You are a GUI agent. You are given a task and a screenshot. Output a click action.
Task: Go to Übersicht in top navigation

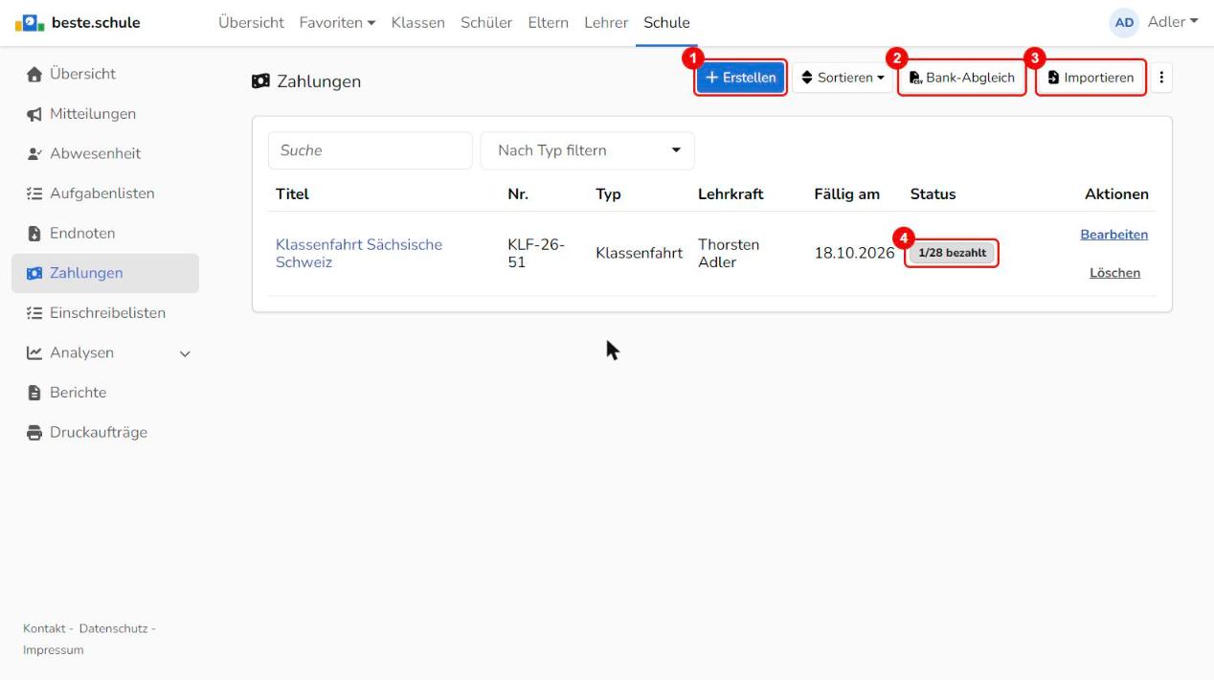251,22
